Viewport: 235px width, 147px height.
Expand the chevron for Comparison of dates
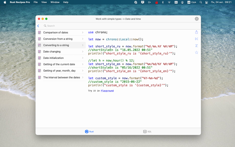83,33
